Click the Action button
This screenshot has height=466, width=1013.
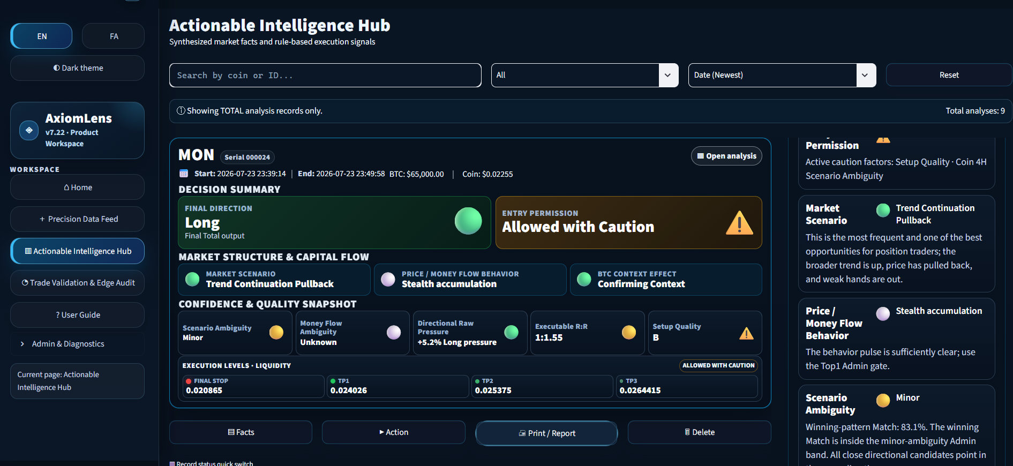(393, 432)
